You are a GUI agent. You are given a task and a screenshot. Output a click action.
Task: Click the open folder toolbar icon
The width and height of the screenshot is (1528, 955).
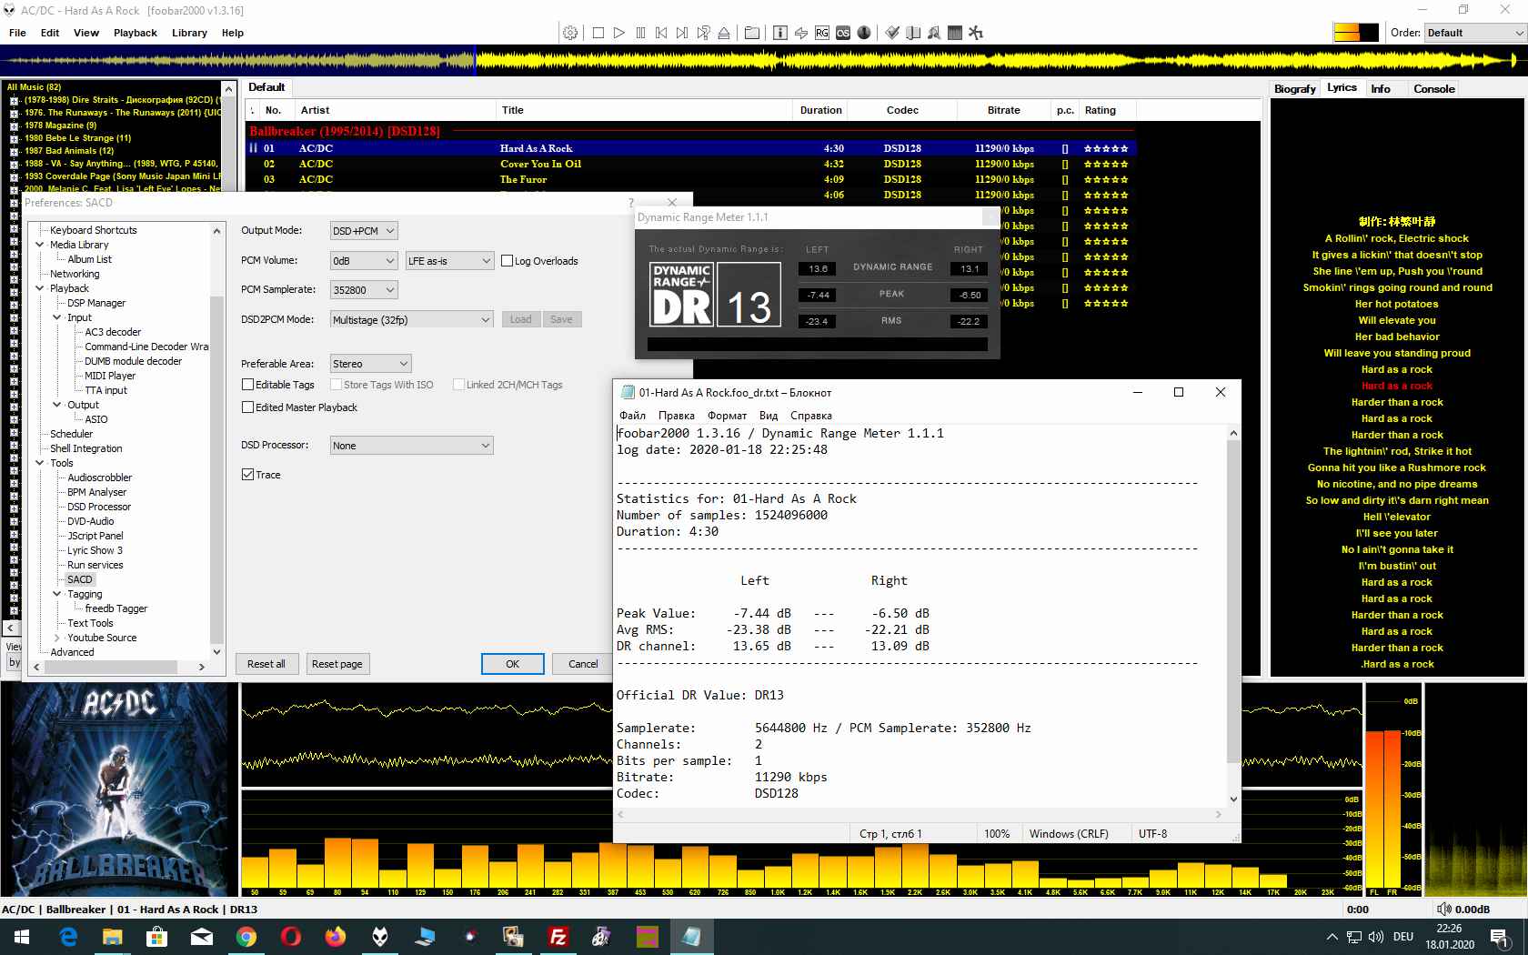point(752,33)
